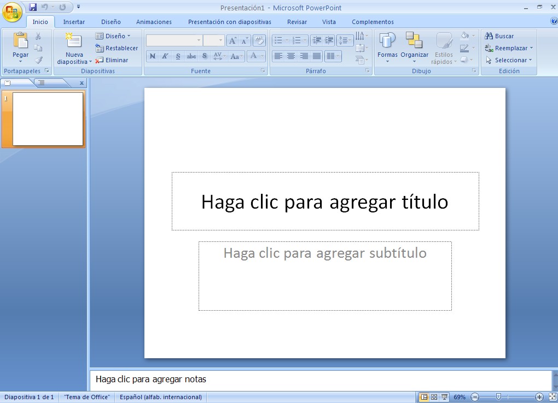Activate the format painter brush
The width and height of the screenshot is (558, 403).
click(38, 60)
